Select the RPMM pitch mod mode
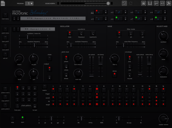This screenshot has width=172, height=128. coord(66,75)
